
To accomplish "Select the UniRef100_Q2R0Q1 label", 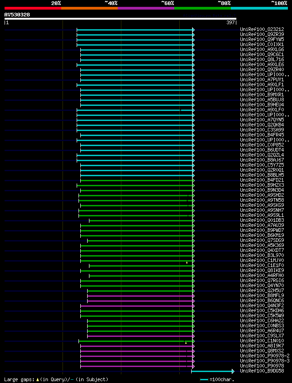I will (262, 170).
